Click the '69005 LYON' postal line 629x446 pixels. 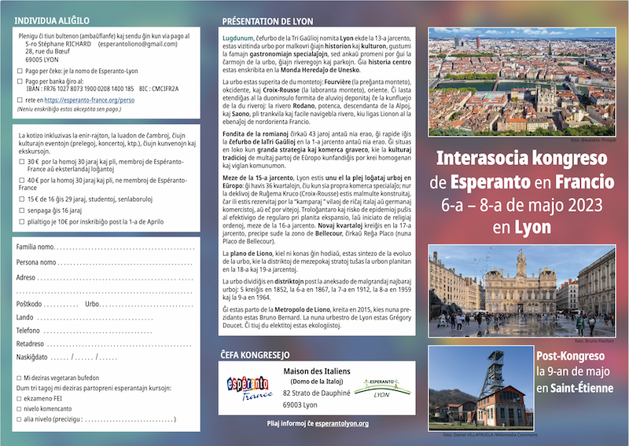coord(42,60)
